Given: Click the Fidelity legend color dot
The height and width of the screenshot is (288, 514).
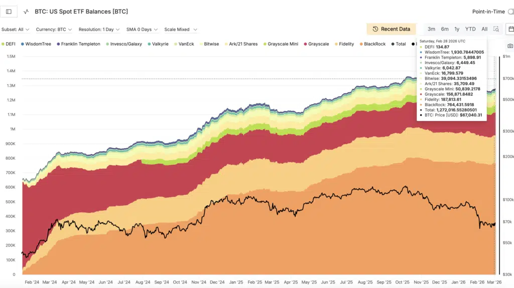Looking at the screenshot, I should 336,44.
